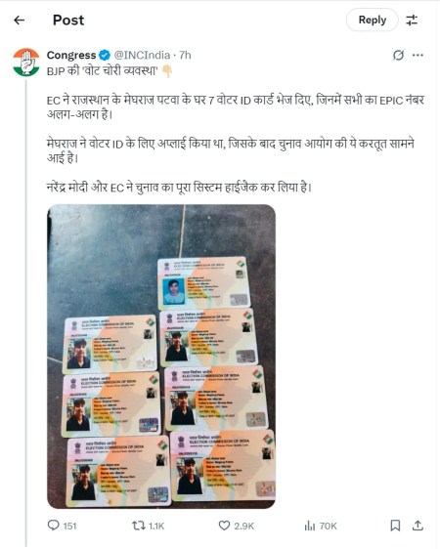The width and height of the screenshot is (440, 549).
Task: Click the blue verified badge
Action: pyautogui.click(x=104, y=55)
